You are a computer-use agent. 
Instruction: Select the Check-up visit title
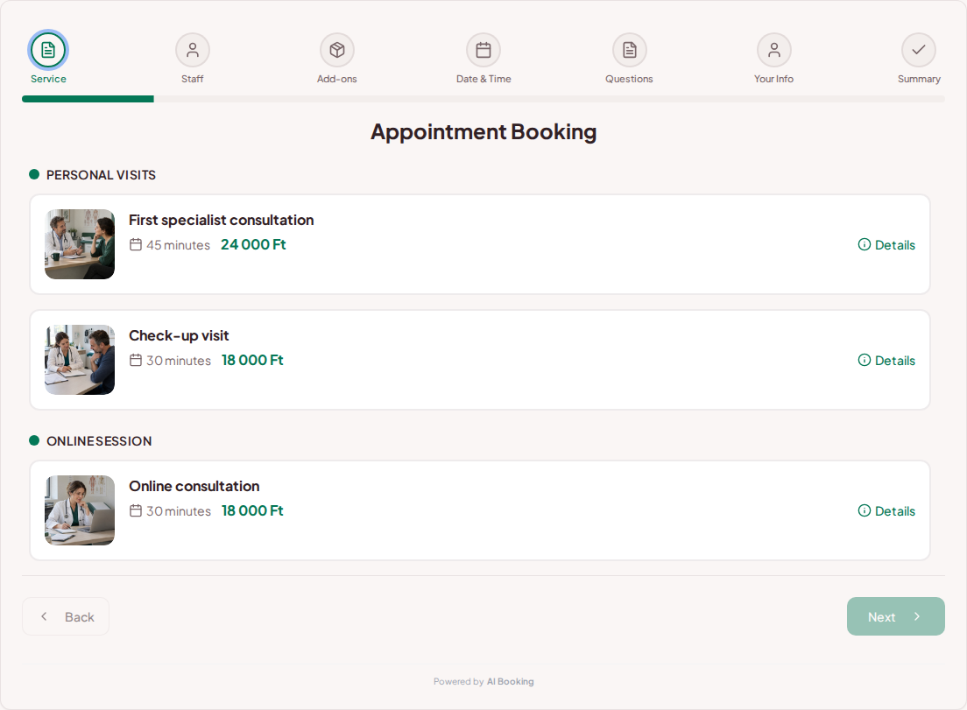[x=179, y=335]
